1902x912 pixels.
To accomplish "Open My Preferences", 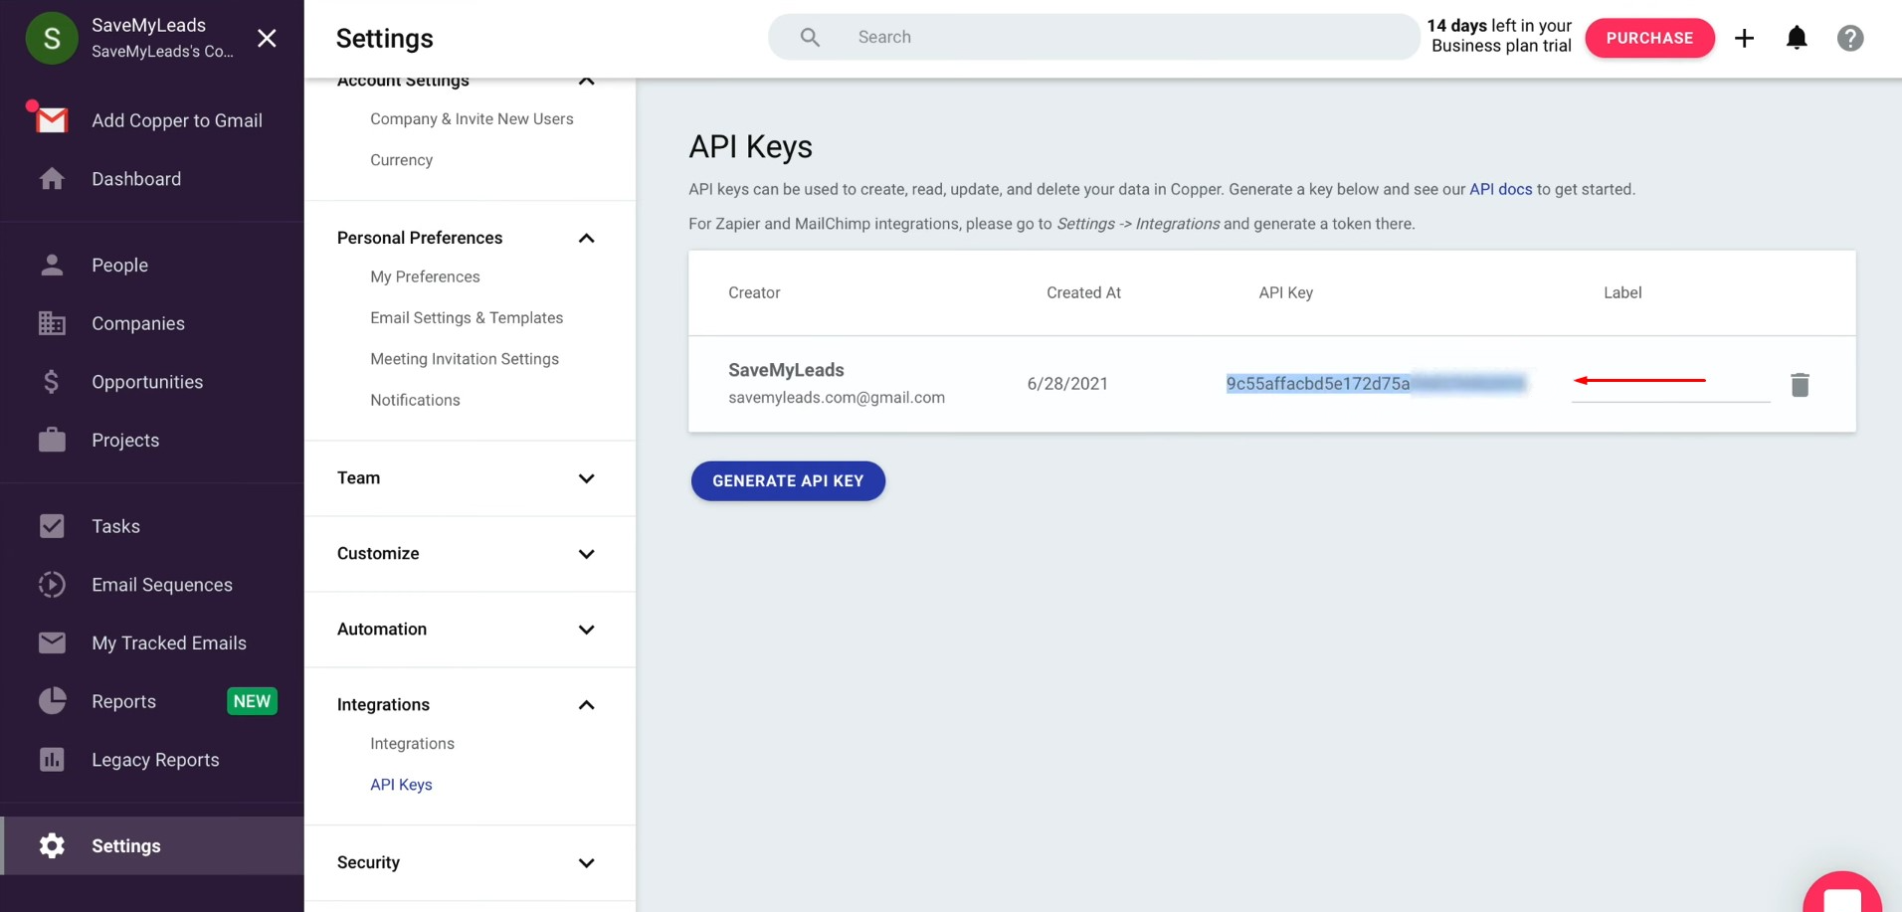I will [x=425, y=276].
